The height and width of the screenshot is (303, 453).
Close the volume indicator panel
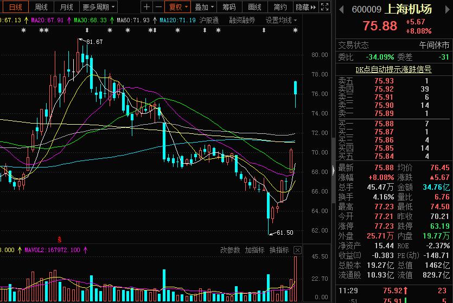coord(297,250)
